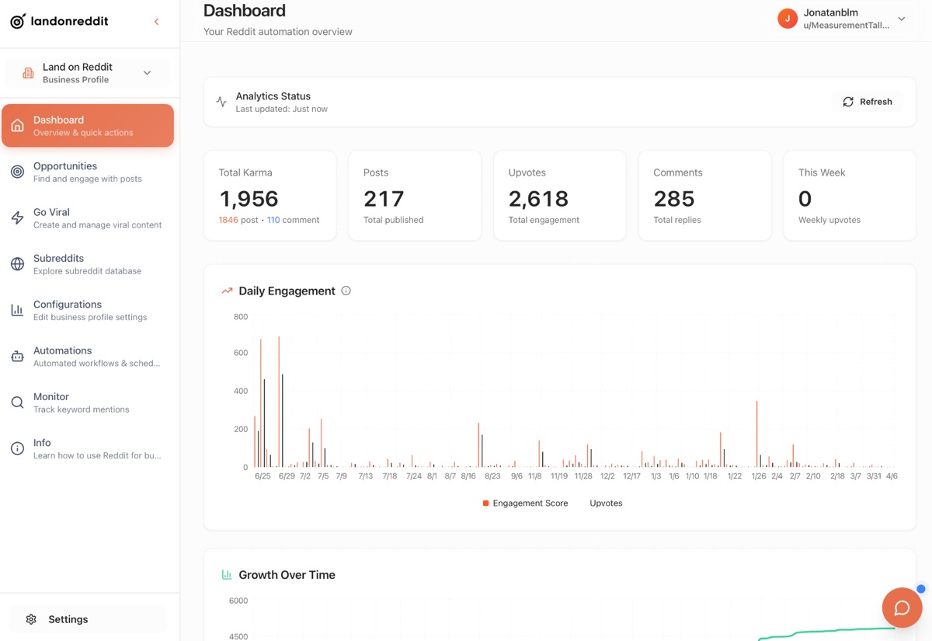This screenshot has height=641, width=932.
Task: Click the Automations robot icon
Action: [x=17, y=357]
